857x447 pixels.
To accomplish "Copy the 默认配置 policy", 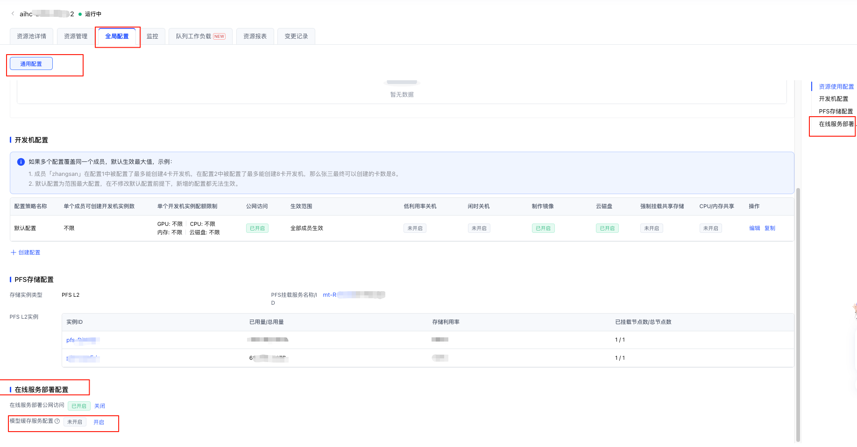I will tap(770, 228).
